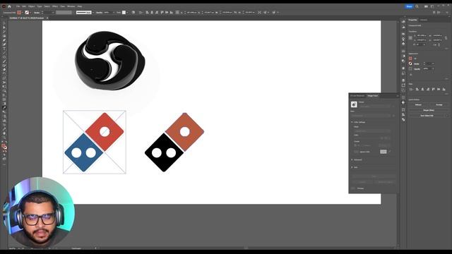Toggle constrain width and height proportions
Screen dimensions: 452x254
click(446, 37)
